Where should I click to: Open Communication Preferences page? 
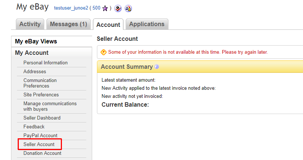pyautogui.click(x=40, y=83)
